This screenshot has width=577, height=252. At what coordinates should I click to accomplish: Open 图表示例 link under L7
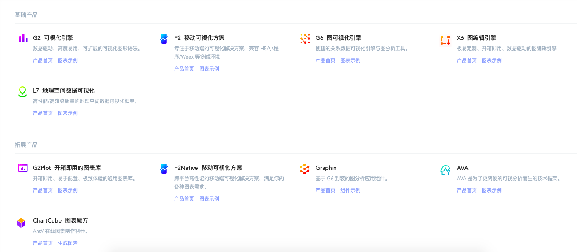[68, 113]
